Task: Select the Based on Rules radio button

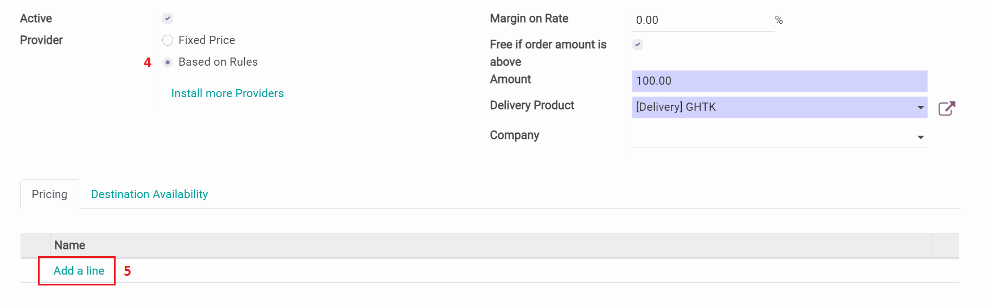Action: 168,62
